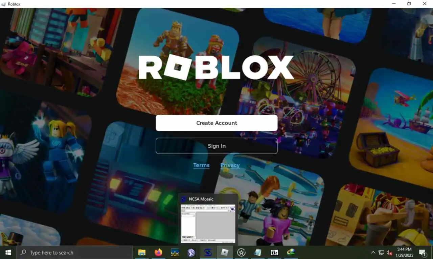This screenshot has width=433, height=259.
Task: Open the circled star taskbar app
Action: (x=241, y=253)
